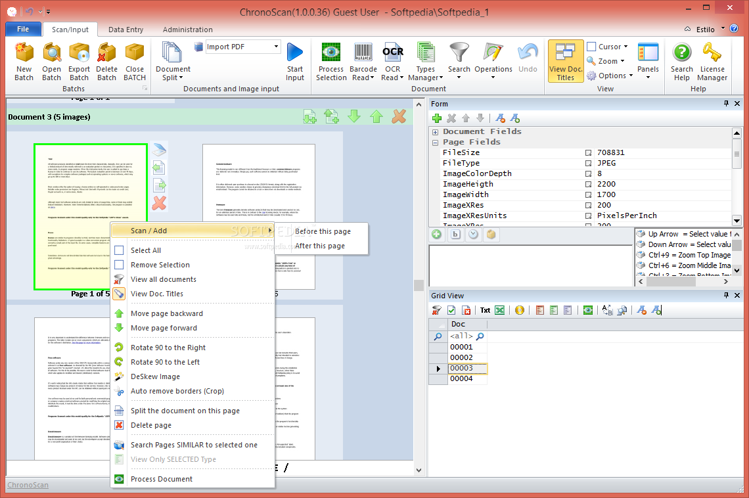
Task: Toggle the Select All checkbox menu item
Action: coord(120,250)
